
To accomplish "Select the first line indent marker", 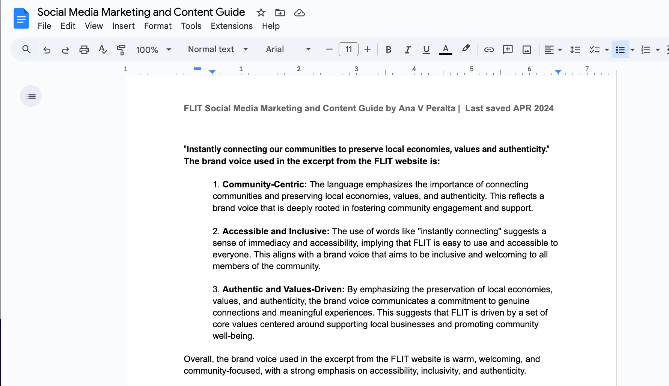I will [198, 68].
